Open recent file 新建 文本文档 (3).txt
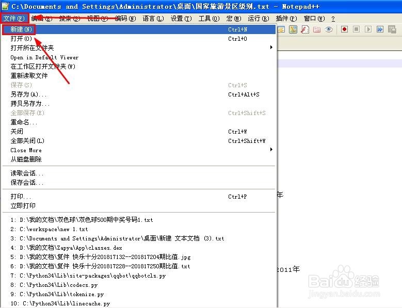Image resolution: width=402 pixels, height=308 pixels. 139,238
